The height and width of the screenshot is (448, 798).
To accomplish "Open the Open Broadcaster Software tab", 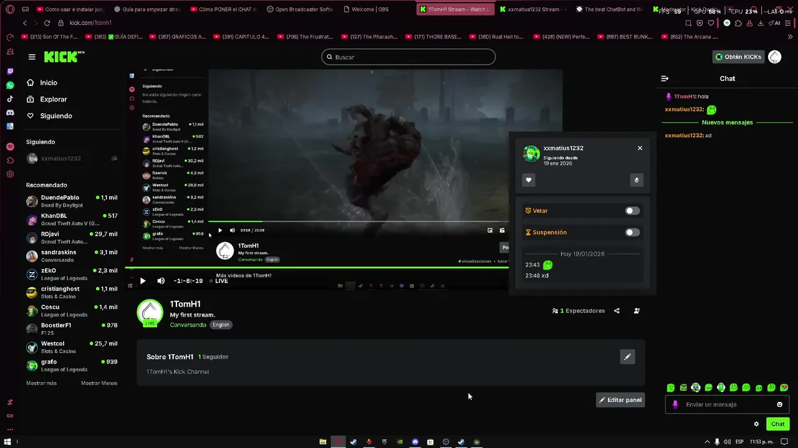I will click(x=300, y=9).
